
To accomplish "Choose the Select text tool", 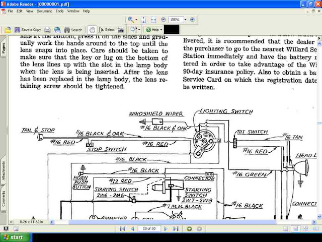I will tap(106, 30).
